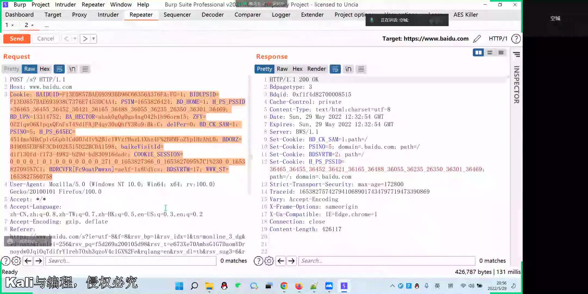Image resolution: width=588 pixels, height=294 pixels.
Task: Switch request view to Pretty
Action: 11,69
